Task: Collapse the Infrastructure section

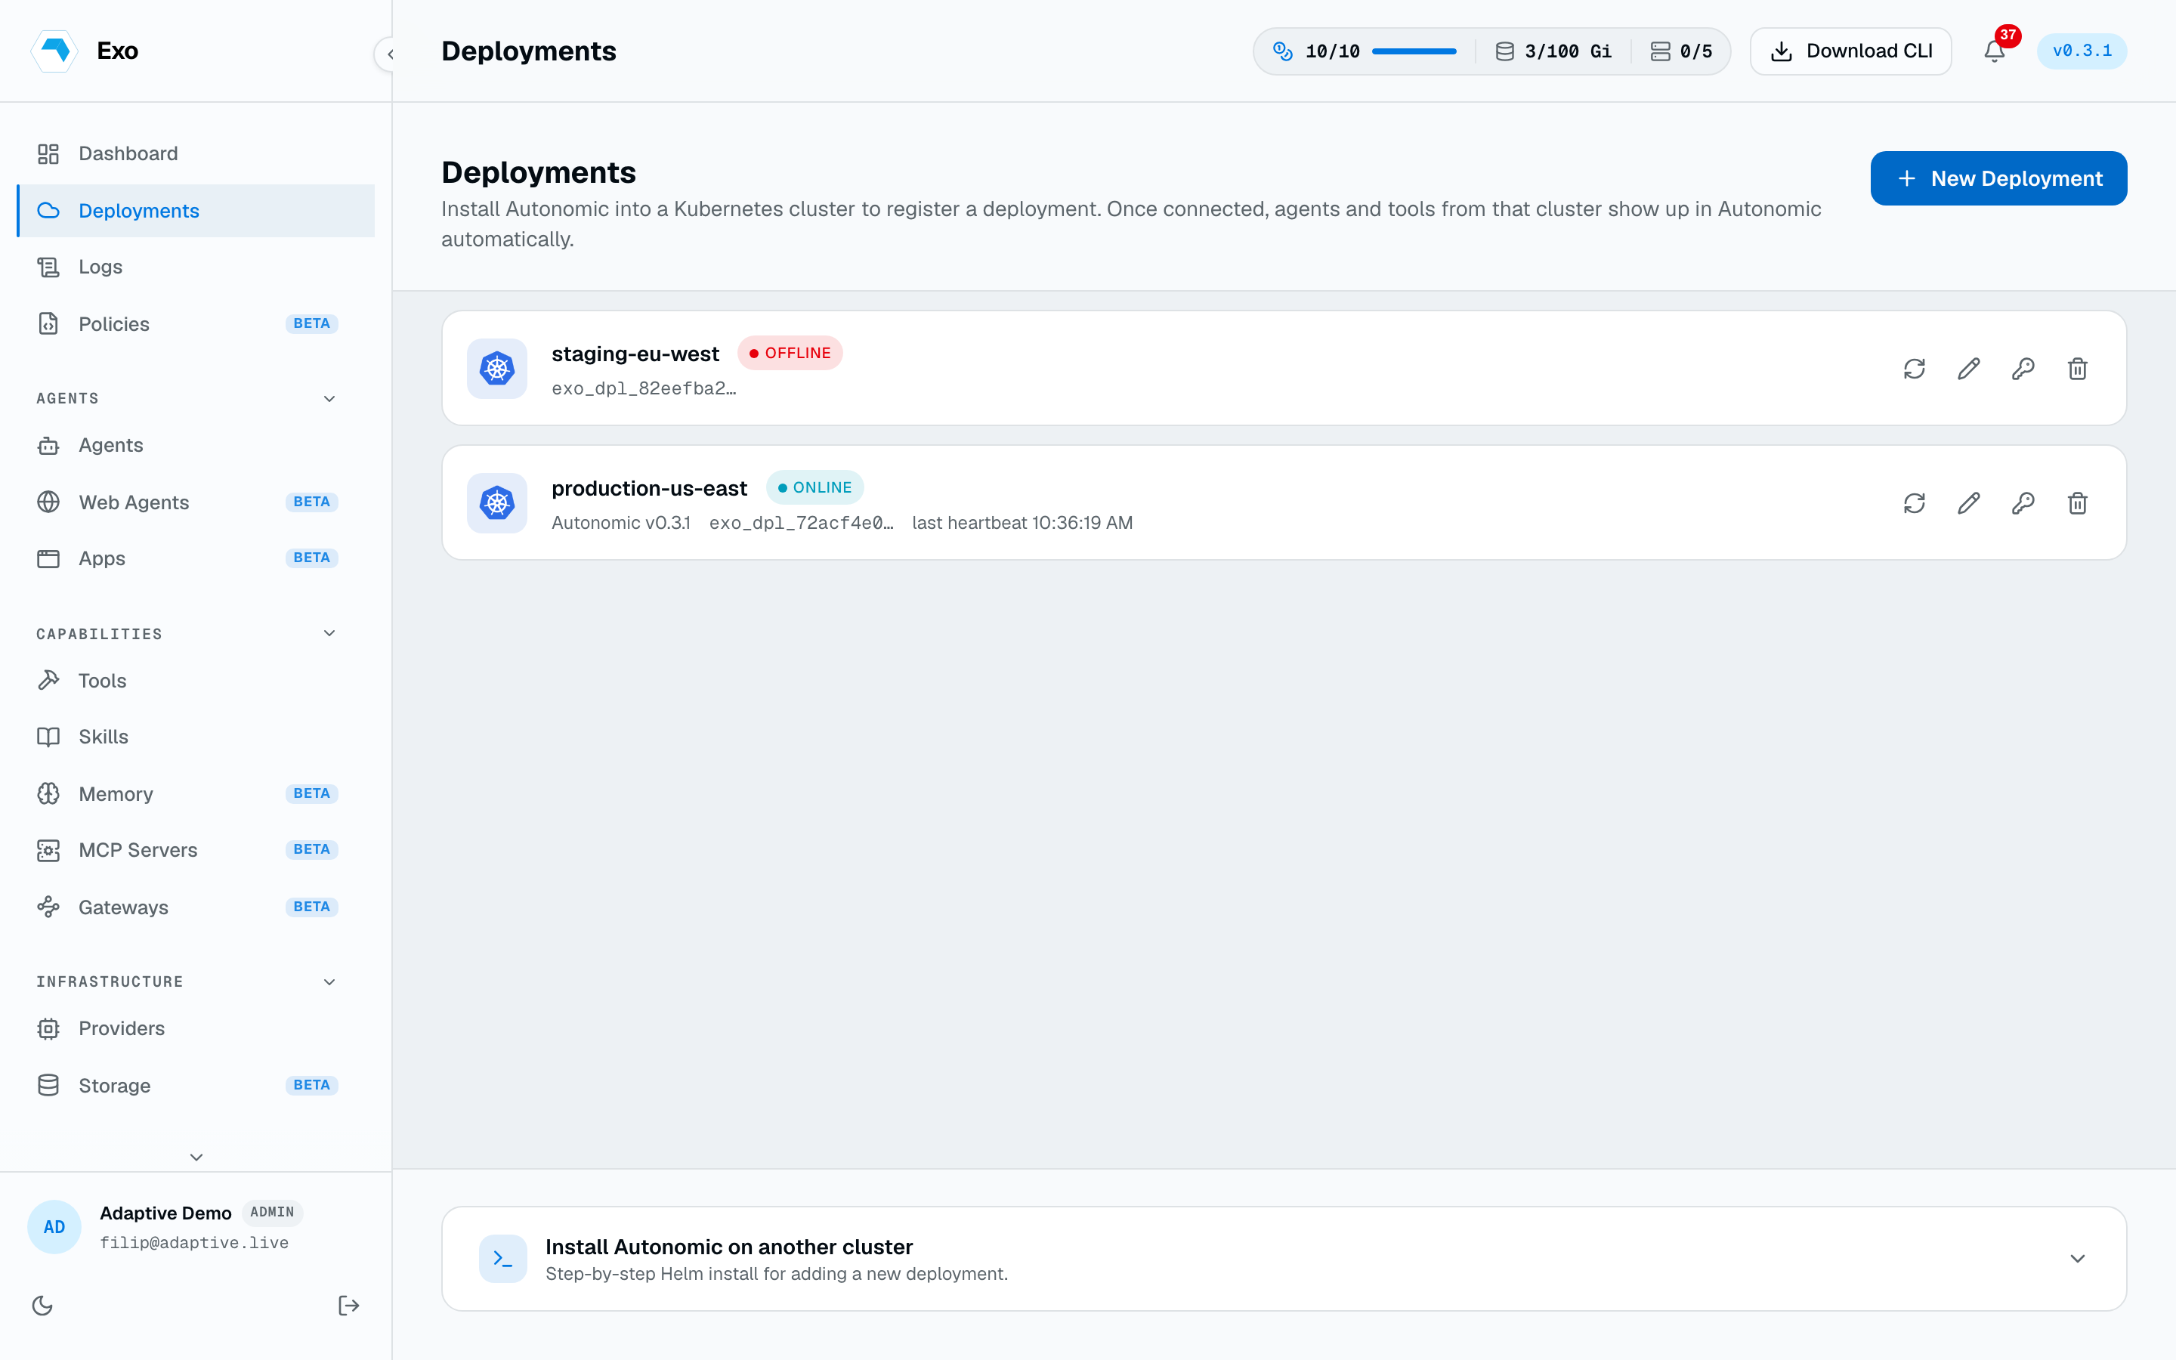Action: coord(329,981)
